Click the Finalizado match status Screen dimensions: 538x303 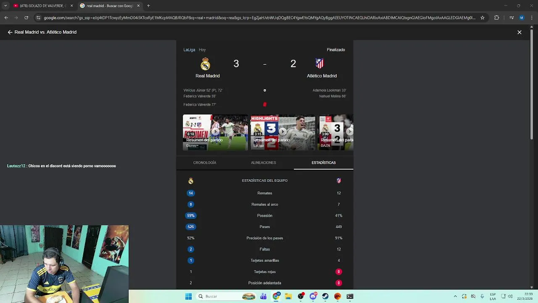[x=336, y=50]
